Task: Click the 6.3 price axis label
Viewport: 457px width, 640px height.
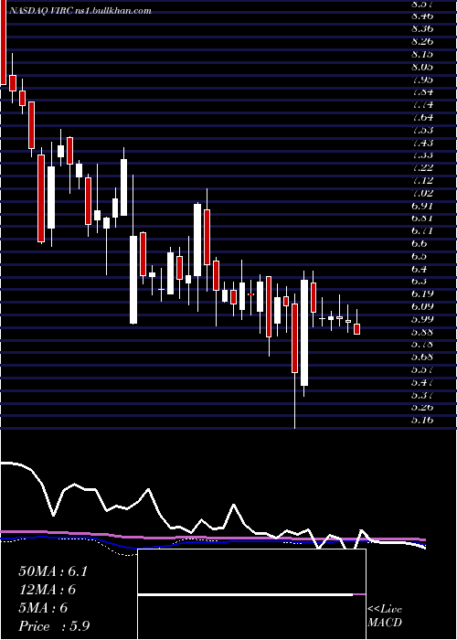Action: coord(420,282)
